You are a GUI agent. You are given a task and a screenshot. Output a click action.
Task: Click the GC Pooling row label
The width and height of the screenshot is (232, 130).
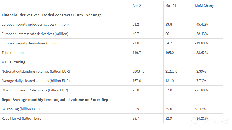coord(21,109)
